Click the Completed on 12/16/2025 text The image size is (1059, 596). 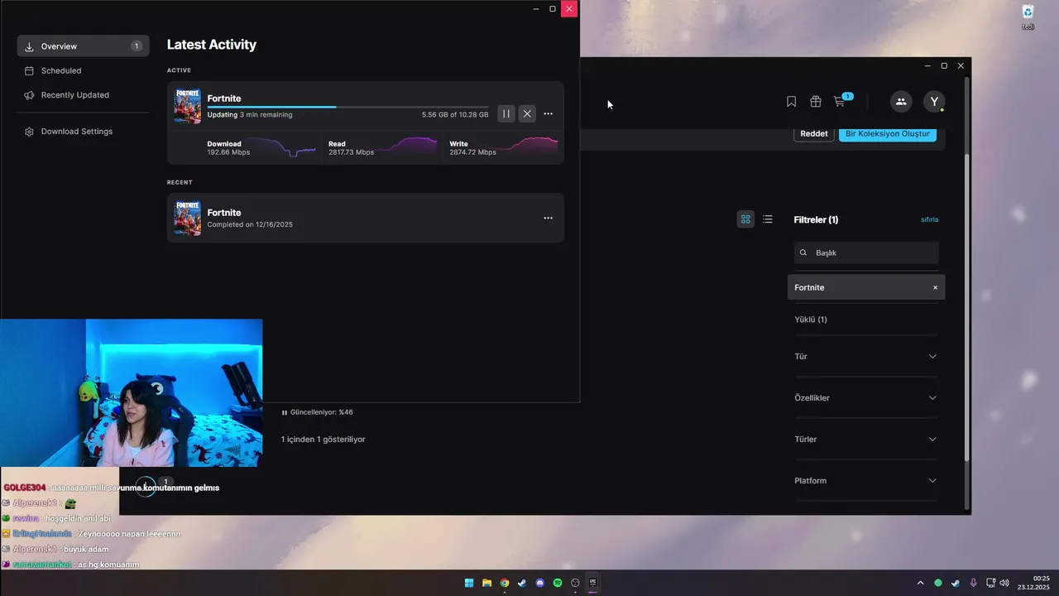tap(250, 224)
